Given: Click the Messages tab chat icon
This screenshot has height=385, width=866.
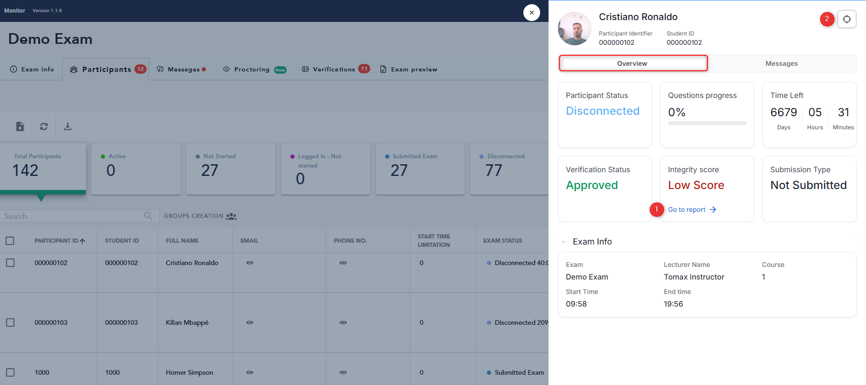Looking at the screenshot, I should pos(160,69).
